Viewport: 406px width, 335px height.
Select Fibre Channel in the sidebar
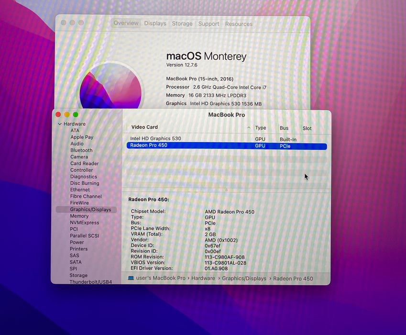pos(86,196)
